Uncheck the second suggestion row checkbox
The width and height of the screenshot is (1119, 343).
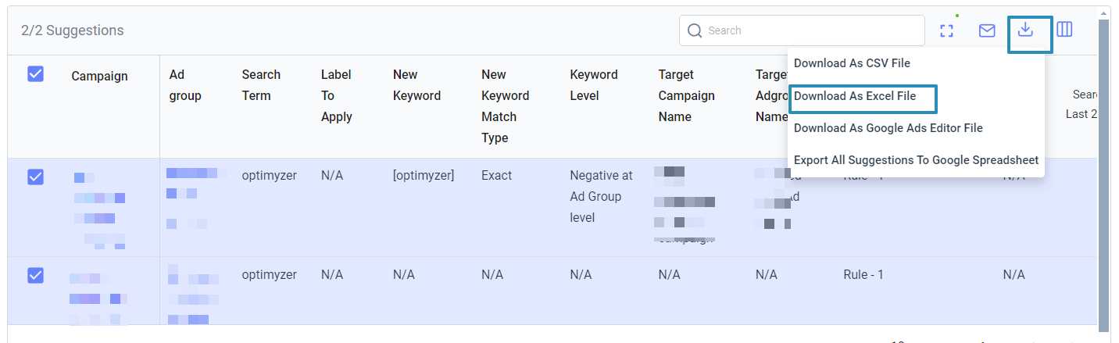[35, 276]
